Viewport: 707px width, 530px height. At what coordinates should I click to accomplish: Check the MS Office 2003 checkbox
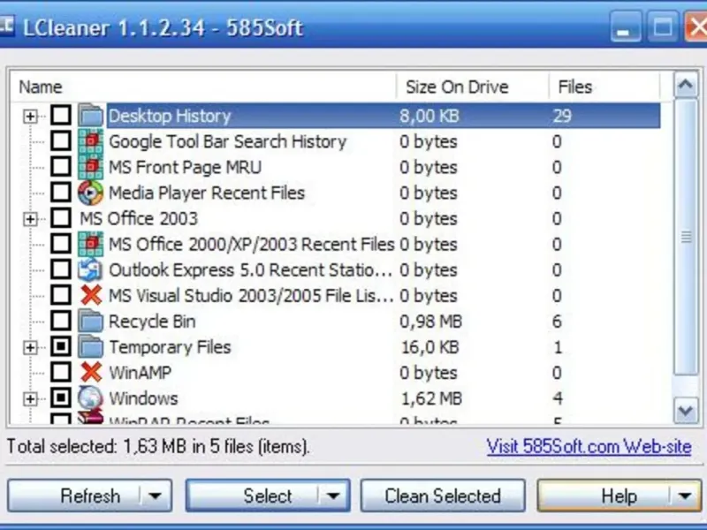60,218
